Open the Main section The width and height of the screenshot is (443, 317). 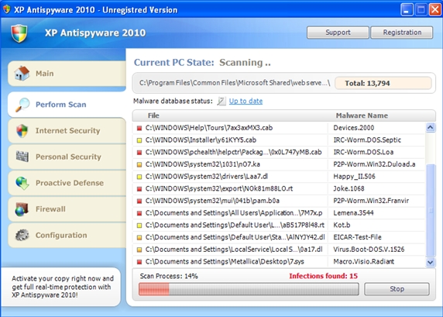[x=67, y=74]
